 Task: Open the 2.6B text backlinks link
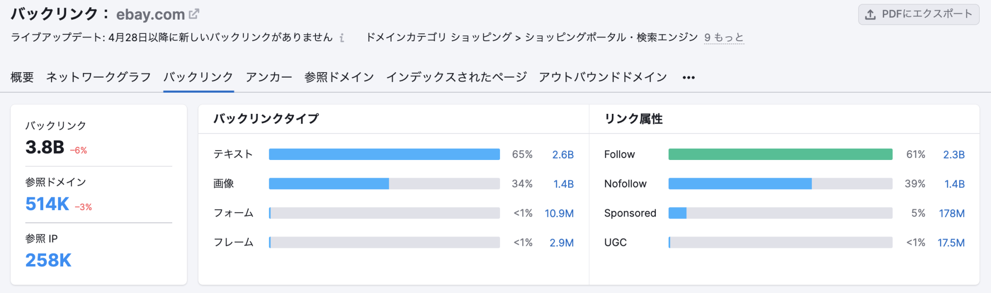tap(564, 154)
